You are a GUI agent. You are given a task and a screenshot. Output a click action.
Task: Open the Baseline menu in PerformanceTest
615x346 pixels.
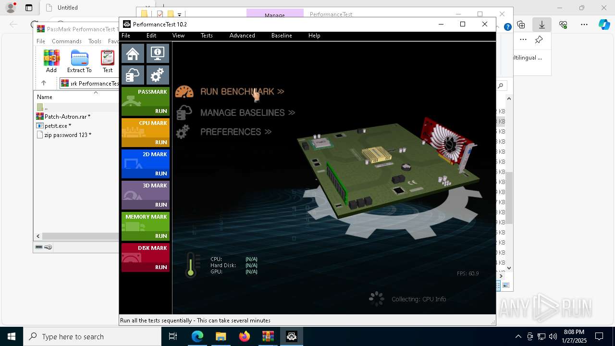pos(282,36)
